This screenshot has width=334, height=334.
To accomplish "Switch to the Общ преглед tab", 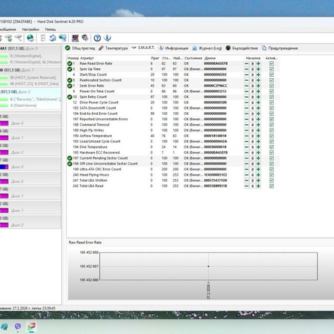I will (80, 48).
